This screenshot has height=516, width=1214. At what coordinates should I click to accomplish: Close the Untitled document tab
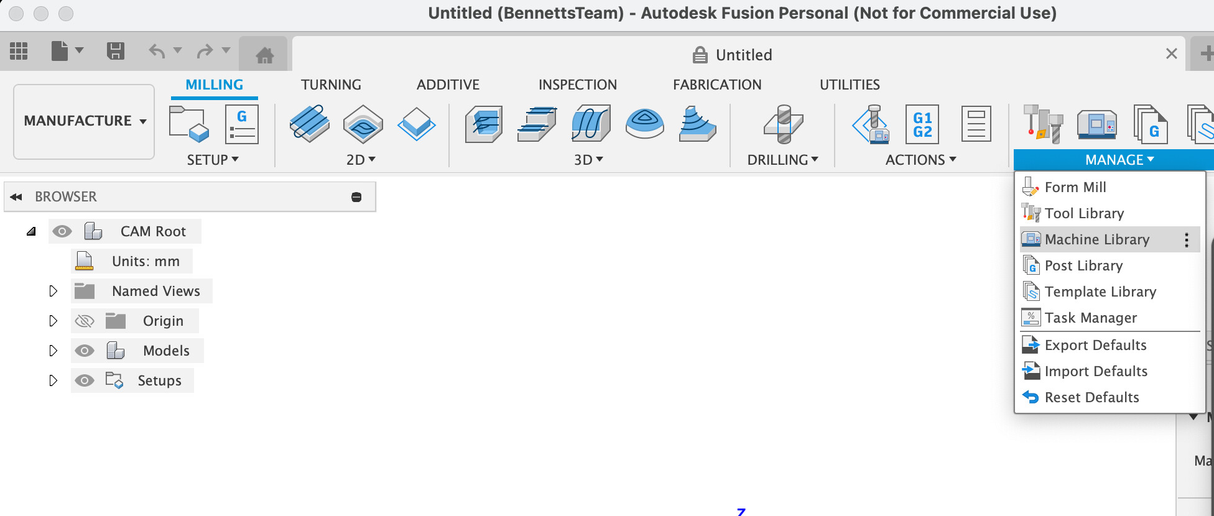(x=1171, y=54)
